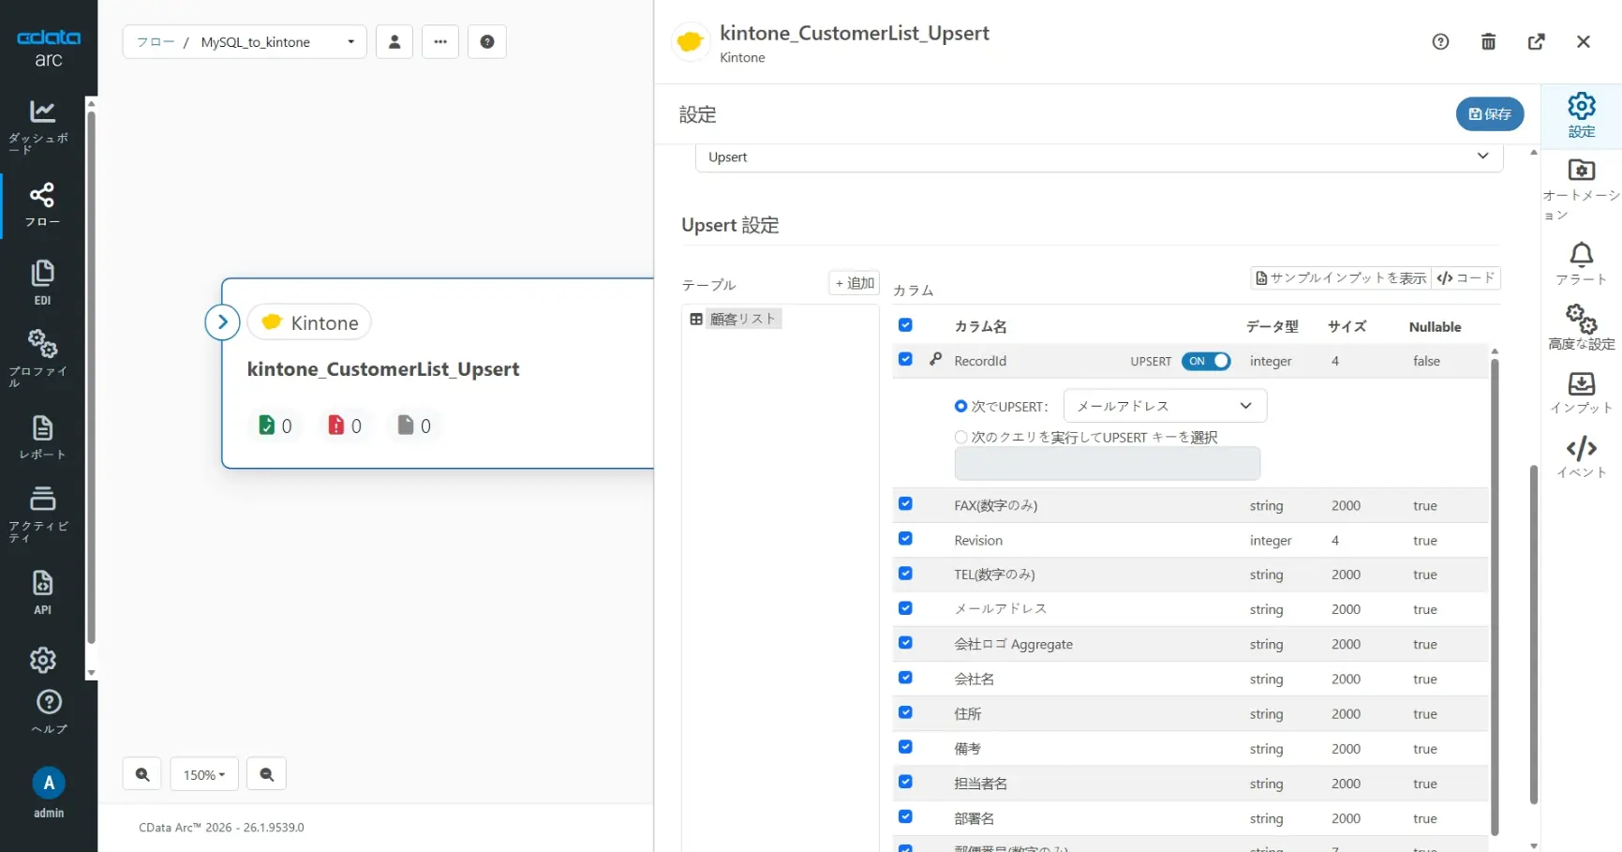Click the Kintone label on the node
This screenshot has width=1622, height=852.
point(310,322)
